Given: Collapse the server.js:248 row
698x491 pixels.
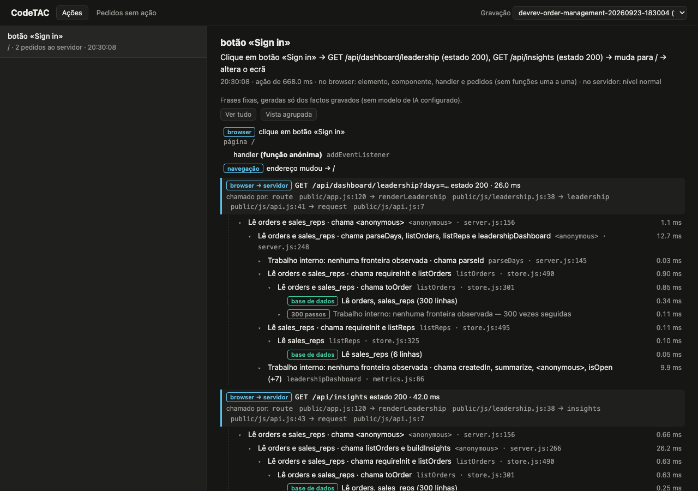Looking at the screenshot, I should [x=250, y=236].
